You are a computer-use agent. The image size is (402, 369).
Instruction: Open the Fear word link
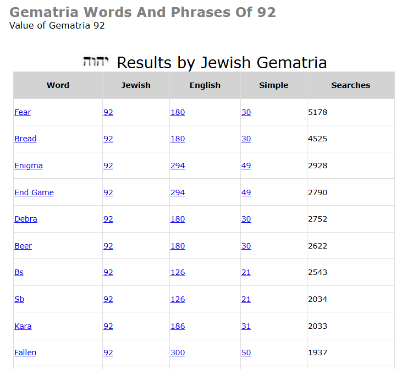[23, 112]
